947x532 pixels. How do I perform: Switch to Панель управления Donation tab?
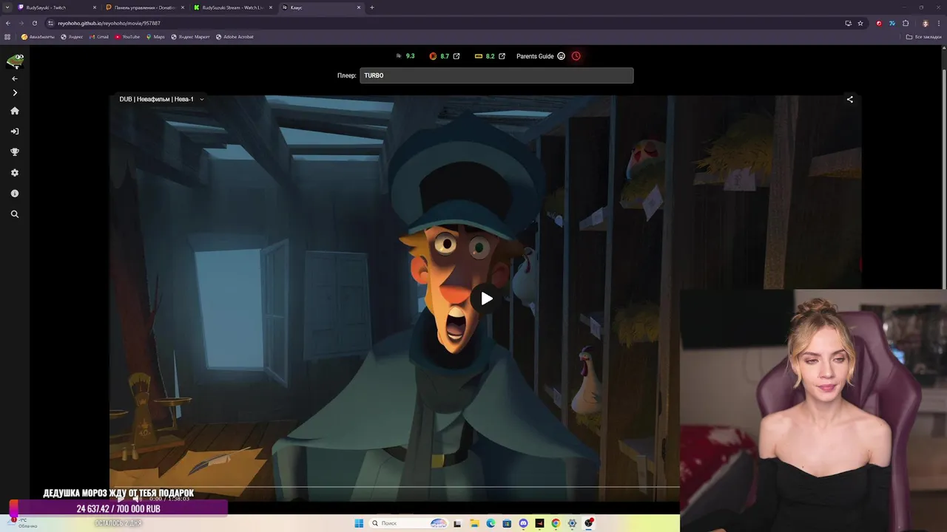tap(144, 7)
